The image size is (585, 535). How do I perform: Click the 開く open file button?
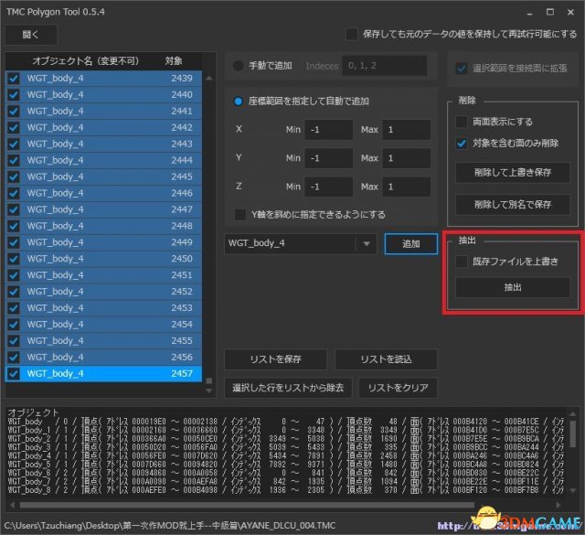[x=31, y=34]
